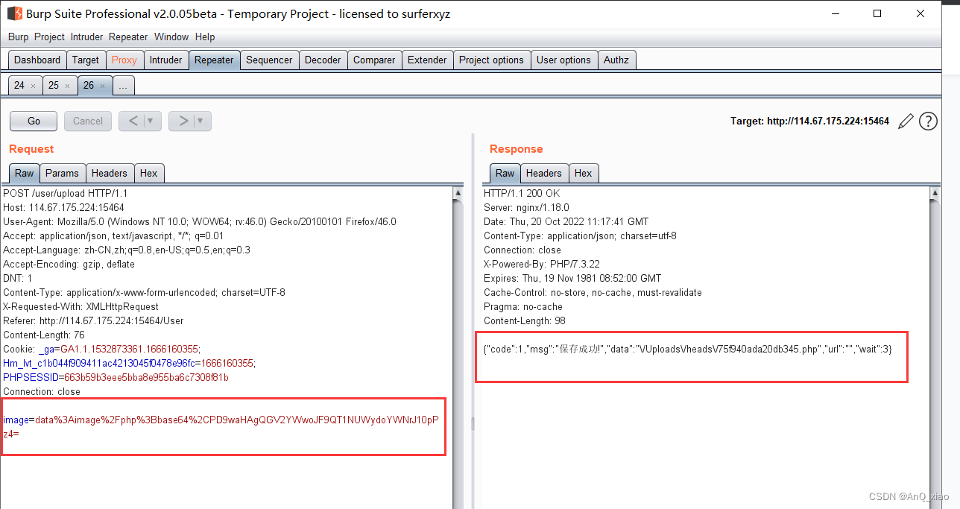
Task: Click the Server: nginx/1.18.0 response header
Action: [x=526, y=207]
